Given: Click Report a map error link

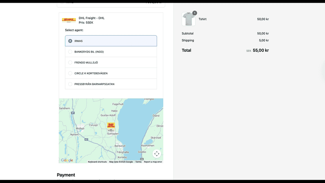Looking at the screenshot, I should 153,162.
